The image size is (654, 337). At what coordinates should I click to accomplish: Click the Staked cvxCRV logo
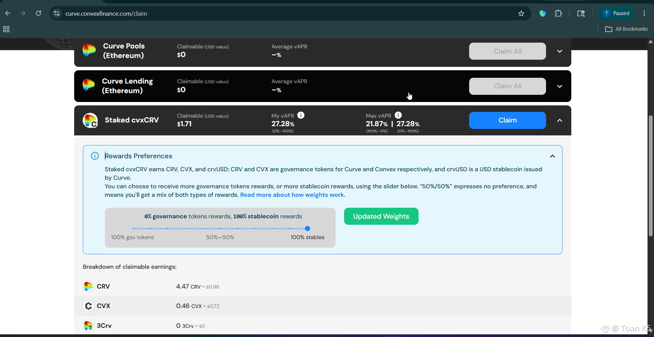(x=90, y=120)
